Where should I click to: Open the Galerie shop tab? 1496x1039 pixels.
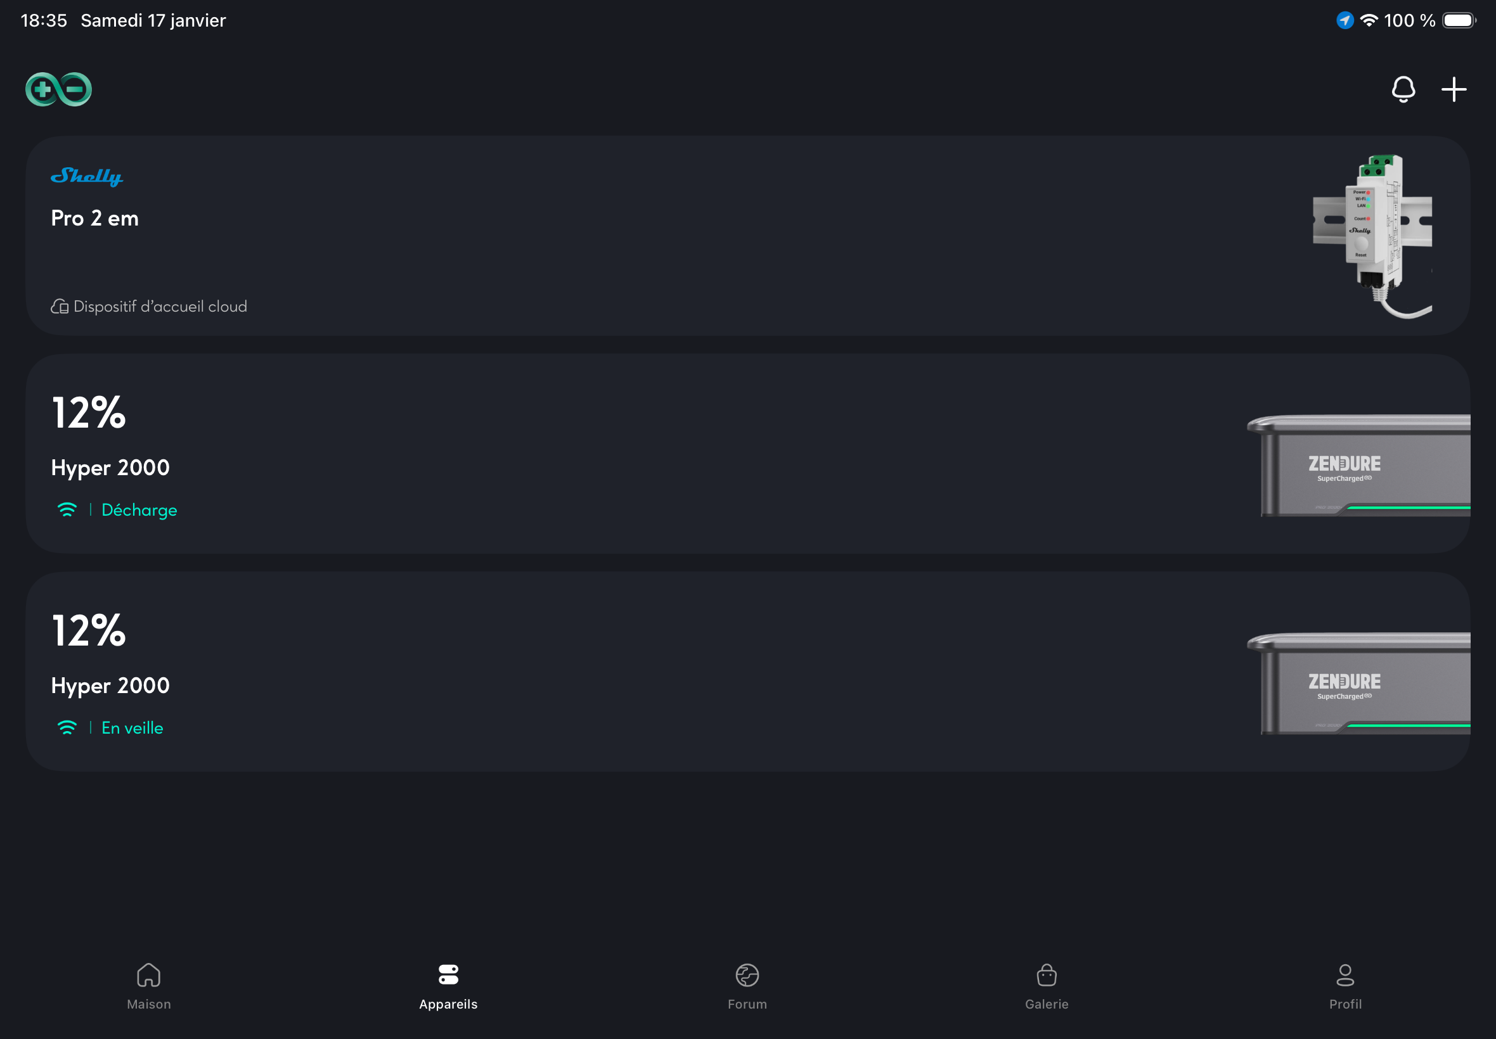[1046, 986]
